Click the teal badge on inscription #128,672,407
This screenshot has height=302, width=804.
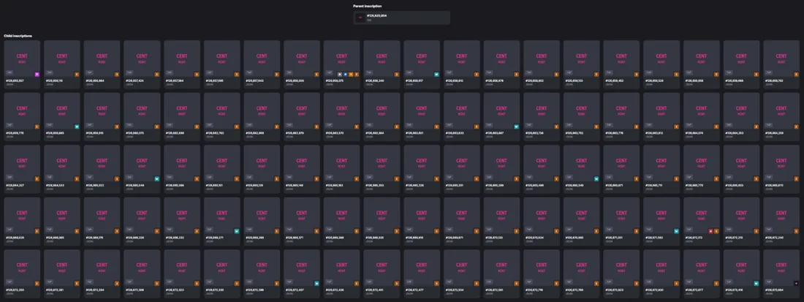click(x=317, y=284)
